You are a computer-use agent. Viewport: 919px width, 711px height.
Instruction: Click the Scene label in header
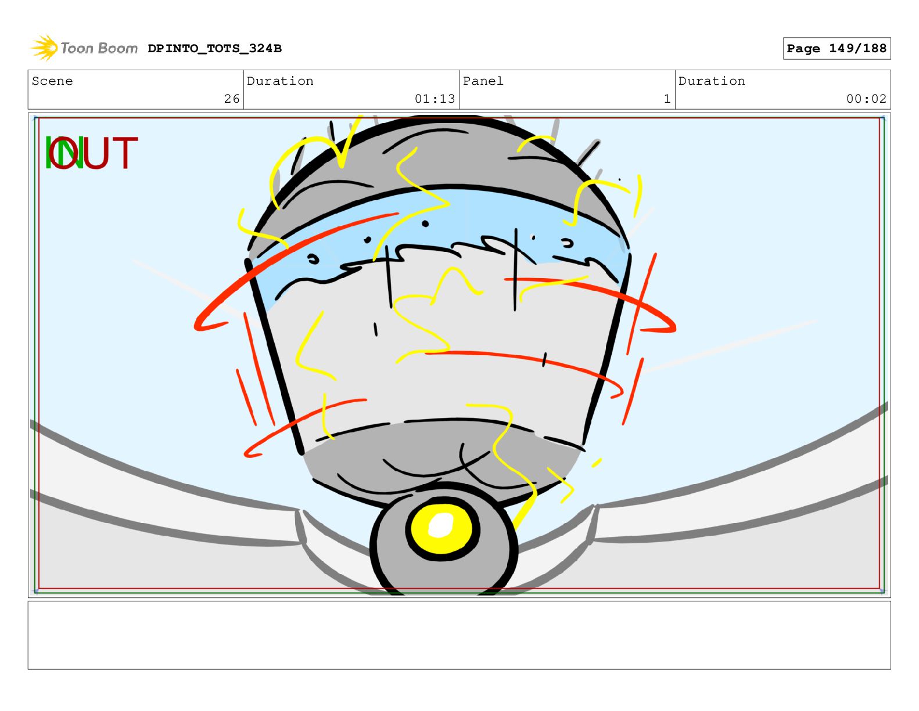(52, 81)
